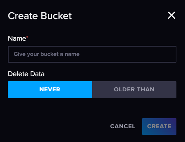Image resolution: width=185 pixels, height=142 pixels.
Task: Close the Create Bucket dialog with X
Action: tap(172, 15)
